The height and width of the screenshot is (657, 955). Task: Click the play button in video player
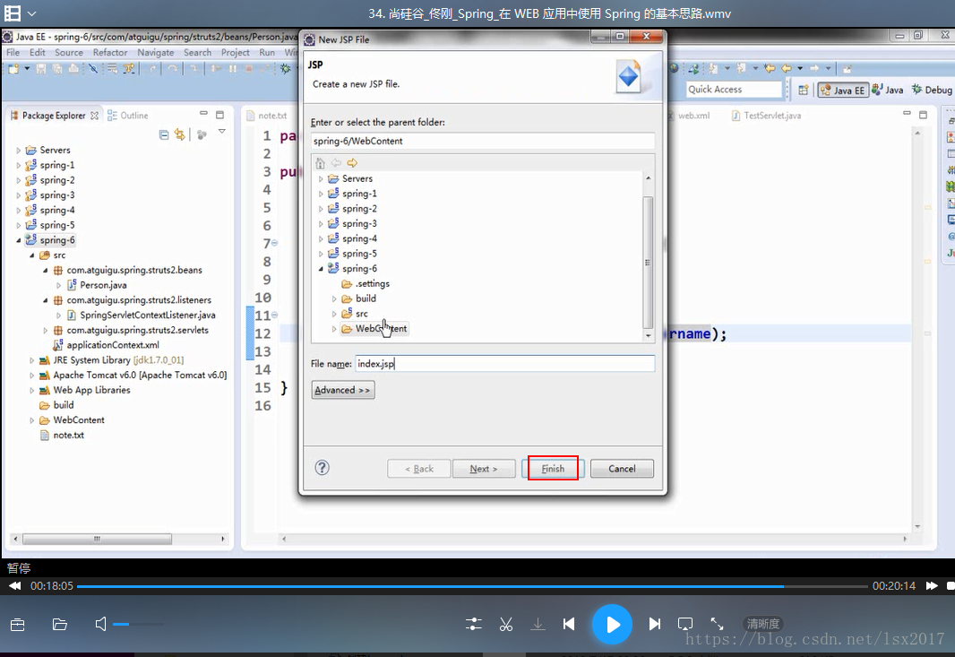612,624
